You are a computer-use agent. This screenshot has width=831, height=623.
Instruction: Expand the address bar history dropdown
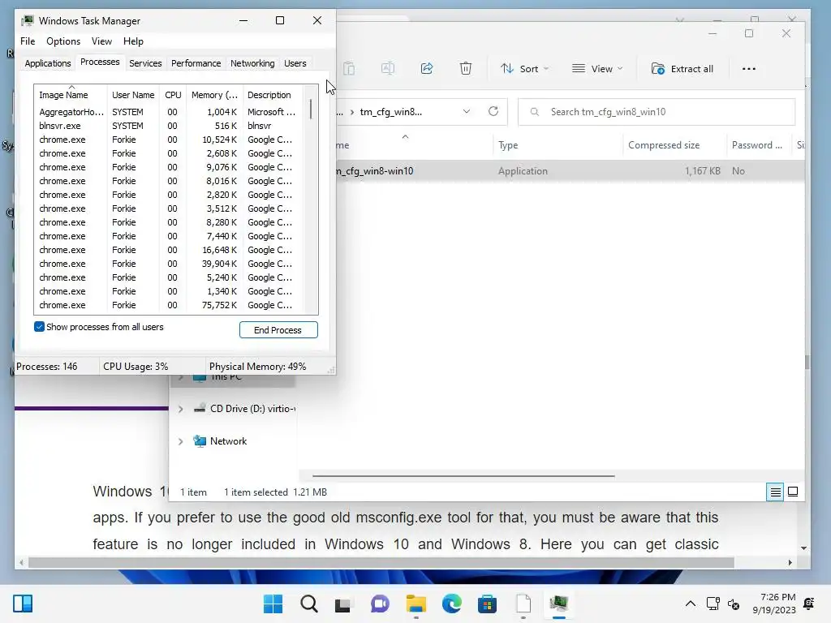coord(467,111)
